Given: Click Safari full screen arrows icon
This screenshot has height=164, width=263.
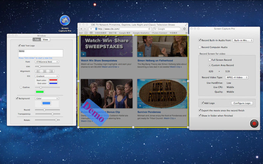Looking at the screenshot, I should 186,25.
